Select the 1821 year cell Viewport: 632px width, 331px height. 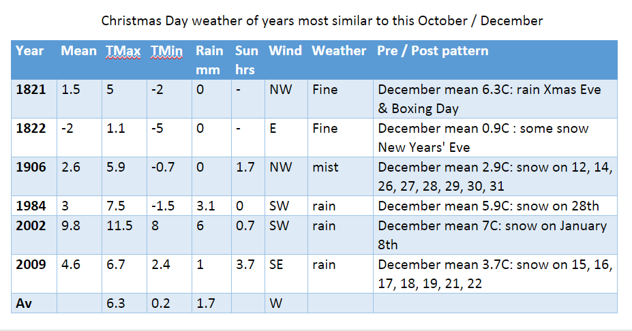click(x=31, y=89)
